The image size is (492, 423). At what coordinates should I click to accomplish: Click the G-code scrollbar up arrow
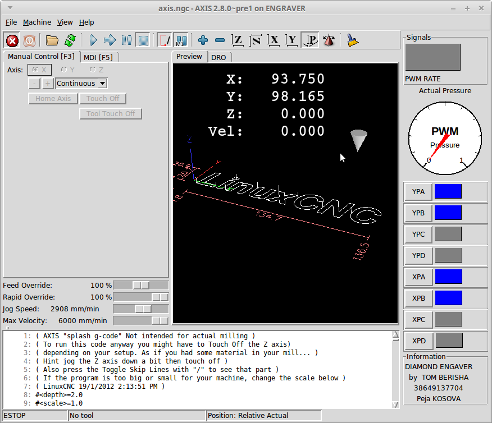tap(395, 335)
